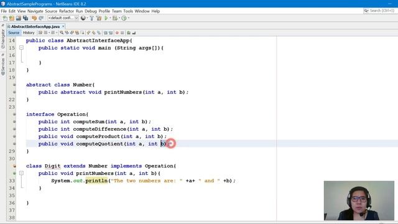Run the project with green play icon

tap(106, 18)
